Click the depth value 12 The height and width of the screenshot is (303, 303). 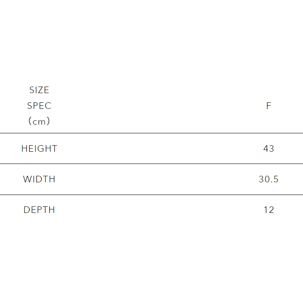pyautogui.click(x=268, y=210)
